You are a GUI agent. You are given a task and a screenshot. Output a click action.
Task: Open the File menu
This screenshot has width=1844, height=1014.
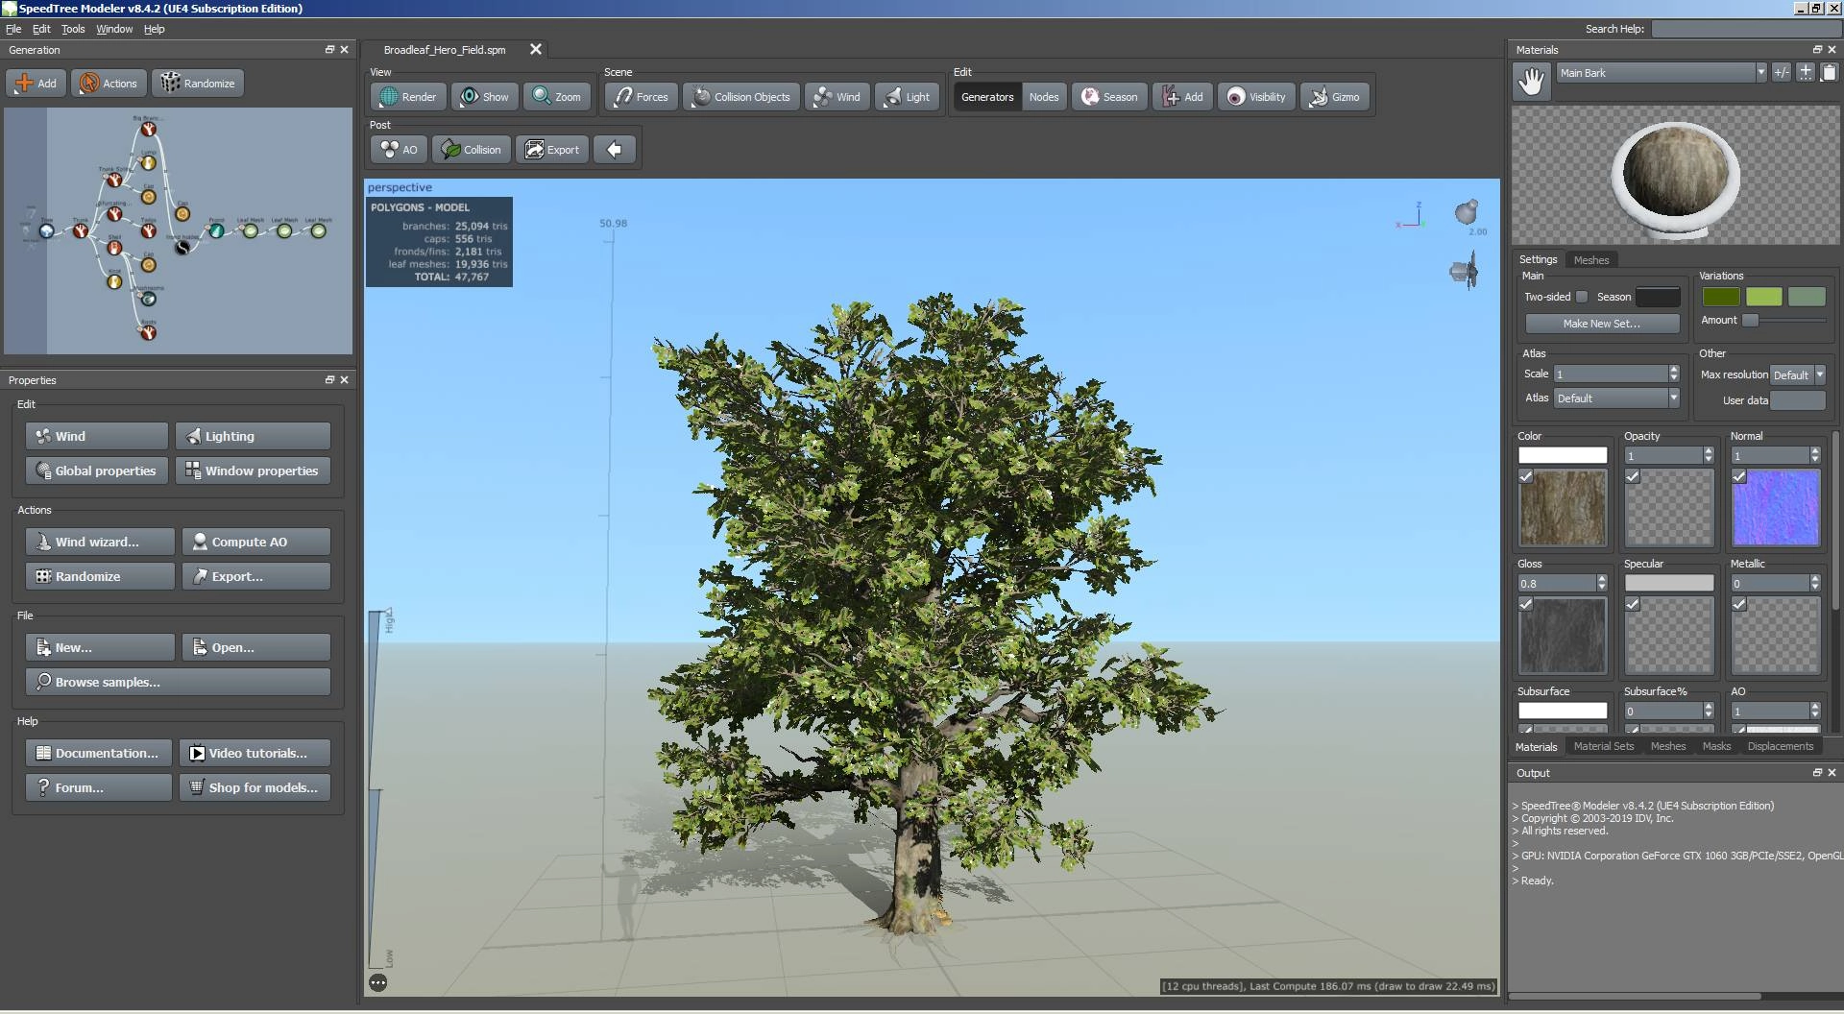click(x=13, y=29)
